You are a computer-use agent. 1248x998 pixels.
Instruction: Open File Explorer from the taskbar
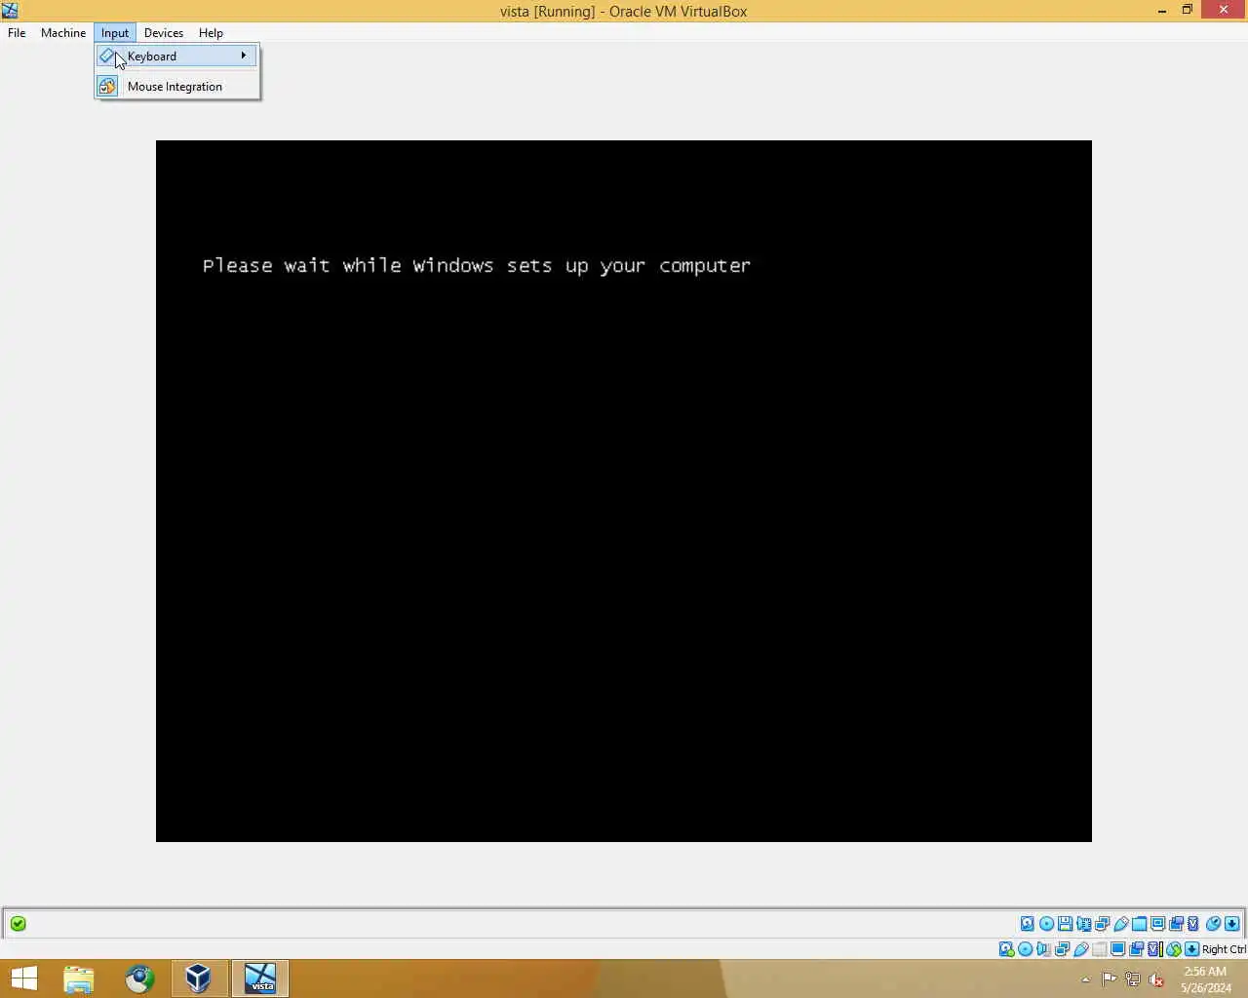(x=79, y=979)
